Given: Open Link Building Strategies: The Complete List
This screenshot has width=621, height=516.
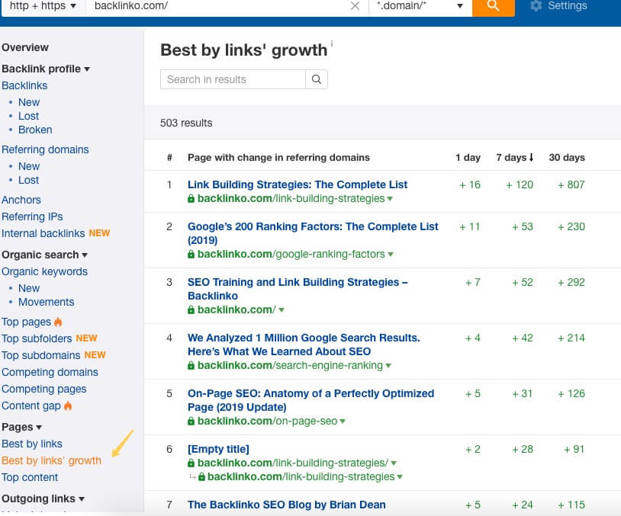Looking at the screenshot, I should [x=298, y=184].
